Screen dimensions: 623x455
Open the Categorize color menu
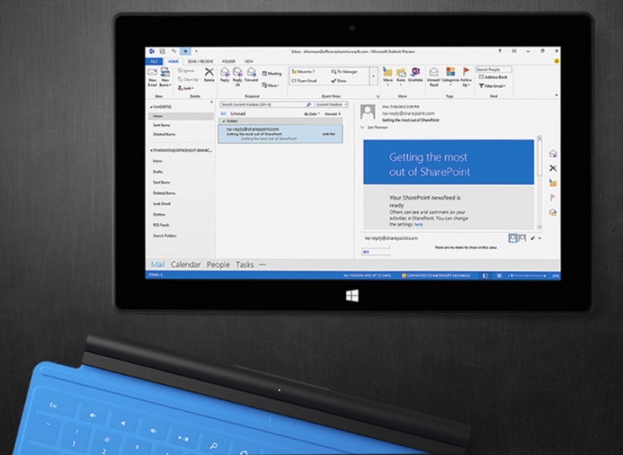click(x=450, y=75)
